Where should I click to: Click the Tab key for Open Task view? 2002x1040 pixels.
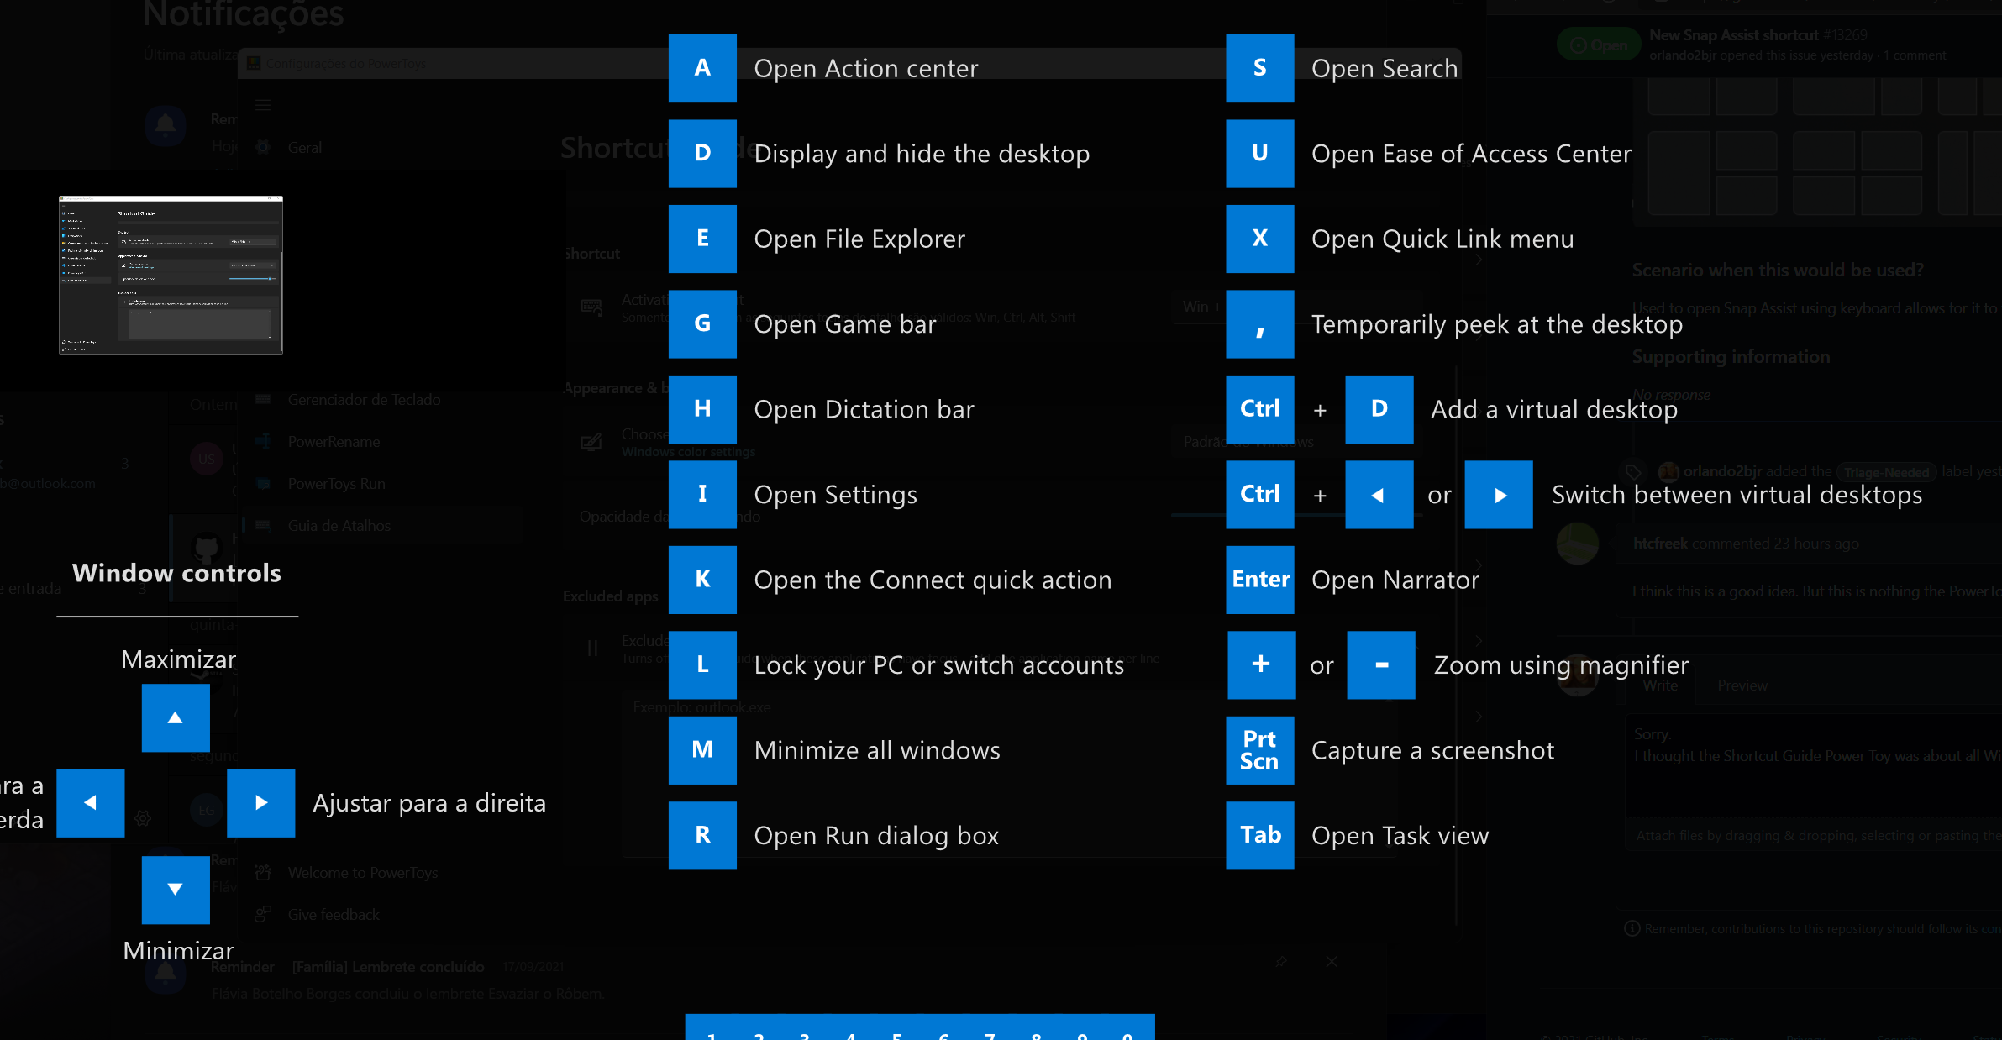coord(1259,835)
